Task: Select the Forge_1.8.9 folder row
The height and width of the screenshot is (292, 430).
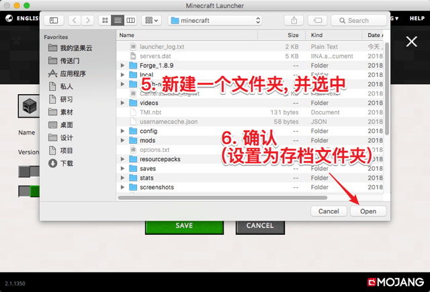Action: [251, 66]
